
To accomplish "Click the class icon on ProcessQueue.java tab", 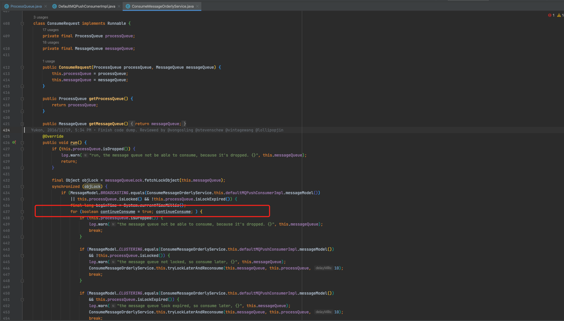I will [6, 6].
